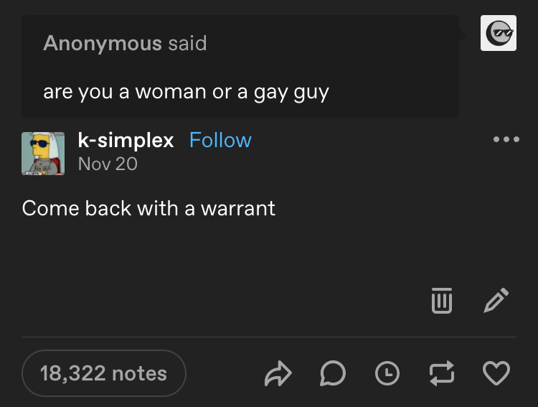Like the post with heart icon

click(496, 373)
